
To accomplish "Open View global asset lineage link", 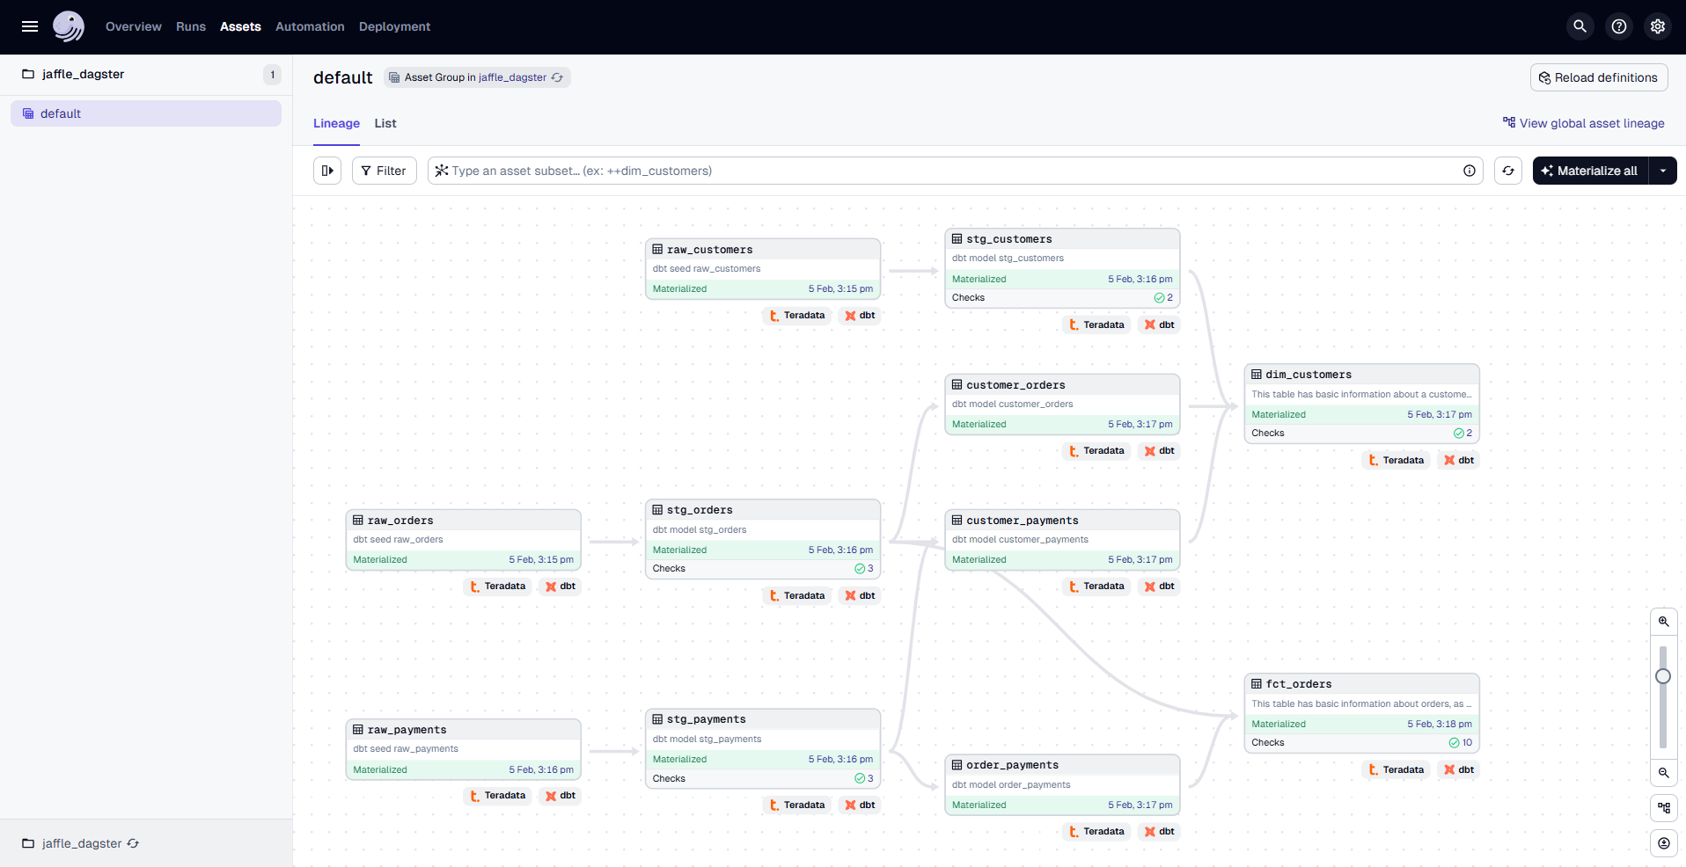I will click(x=1584, y=123).
